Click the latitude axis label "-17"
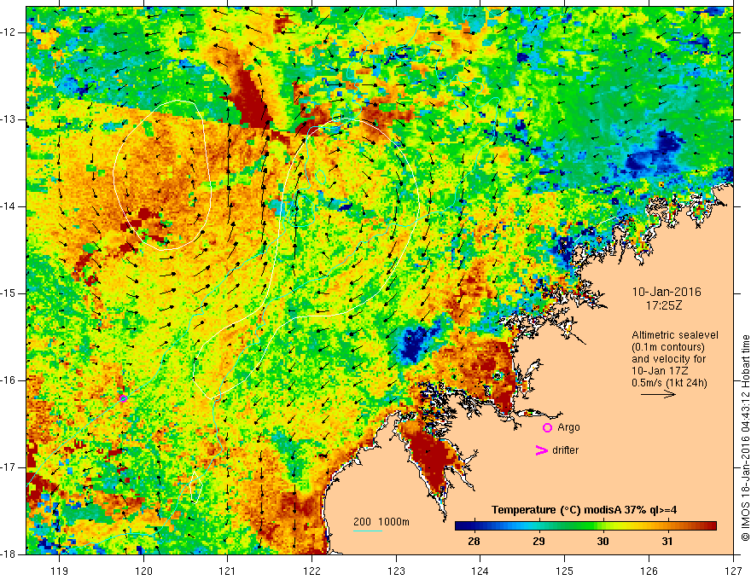The image size is (751, 580). tap(9, 467)
